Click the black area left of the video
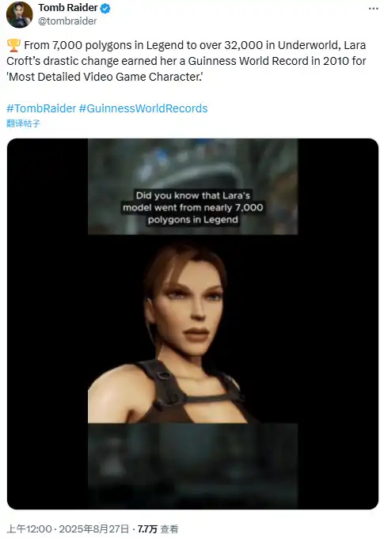The height and width of the screenshot is (538, 384). (x=48, y=324)
